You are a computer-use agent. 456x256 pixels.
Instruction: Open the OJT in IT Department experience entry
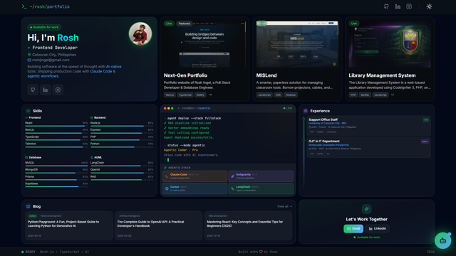point(368,147)
